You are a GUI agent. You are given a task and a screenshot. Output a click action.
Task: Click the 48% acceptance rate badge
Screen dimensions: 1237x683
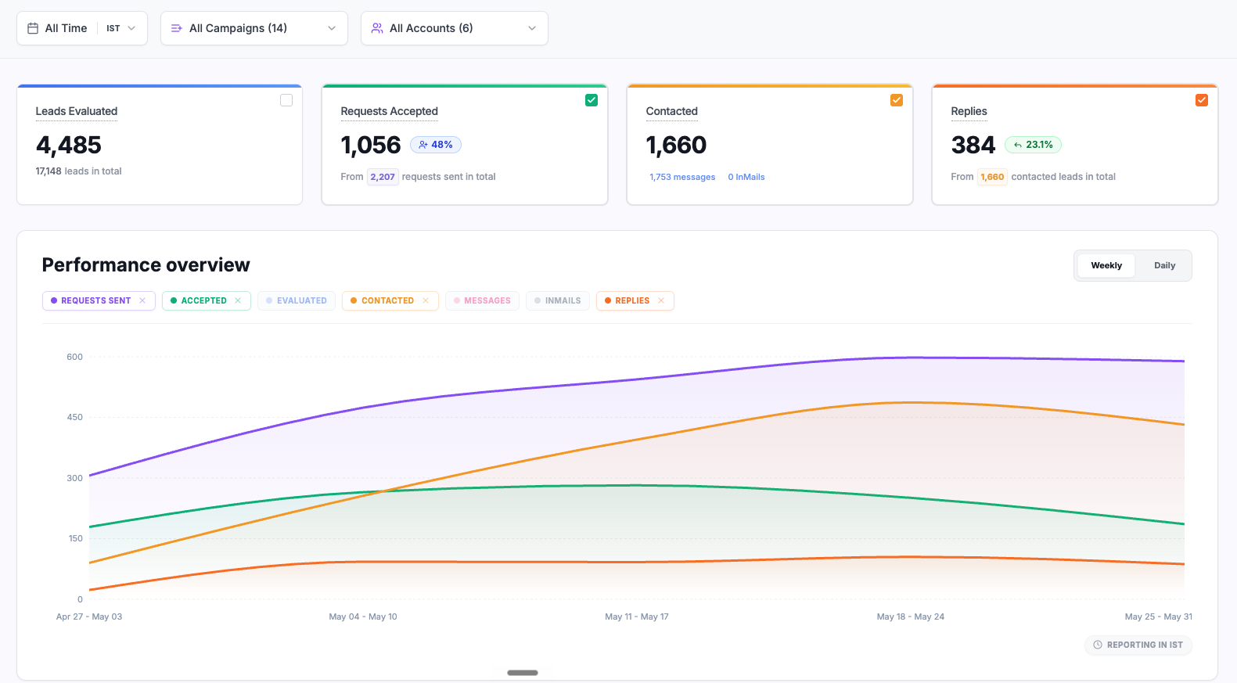coord(436,145)
